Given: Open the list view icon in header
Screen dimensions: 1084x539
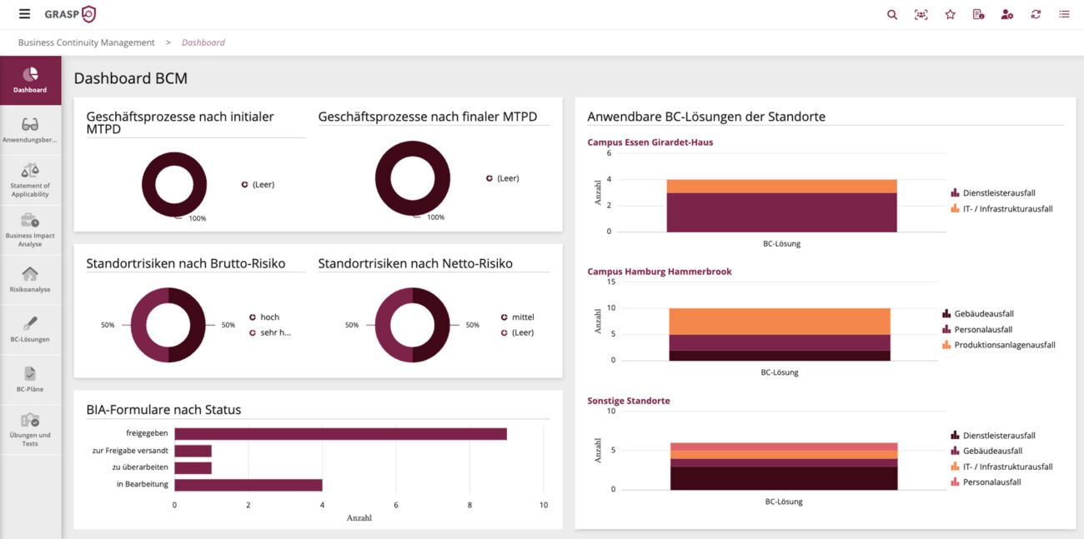Looking at the screenshot, I should point(1064,14).
